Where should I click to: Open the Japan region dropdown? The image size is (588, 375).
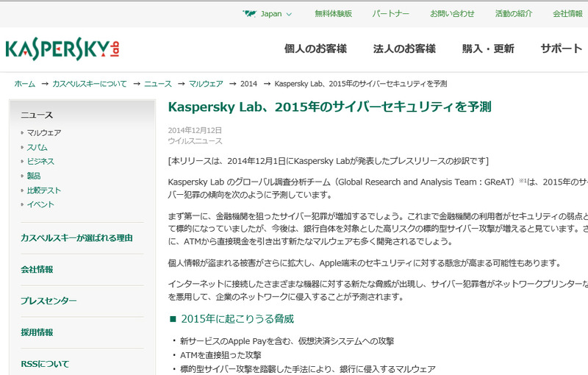click(276, 13)
